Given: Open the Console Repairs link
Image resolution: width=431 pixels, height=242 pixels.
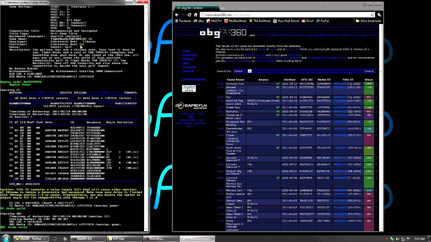Looking at the screenshot, I should (194, 79).
